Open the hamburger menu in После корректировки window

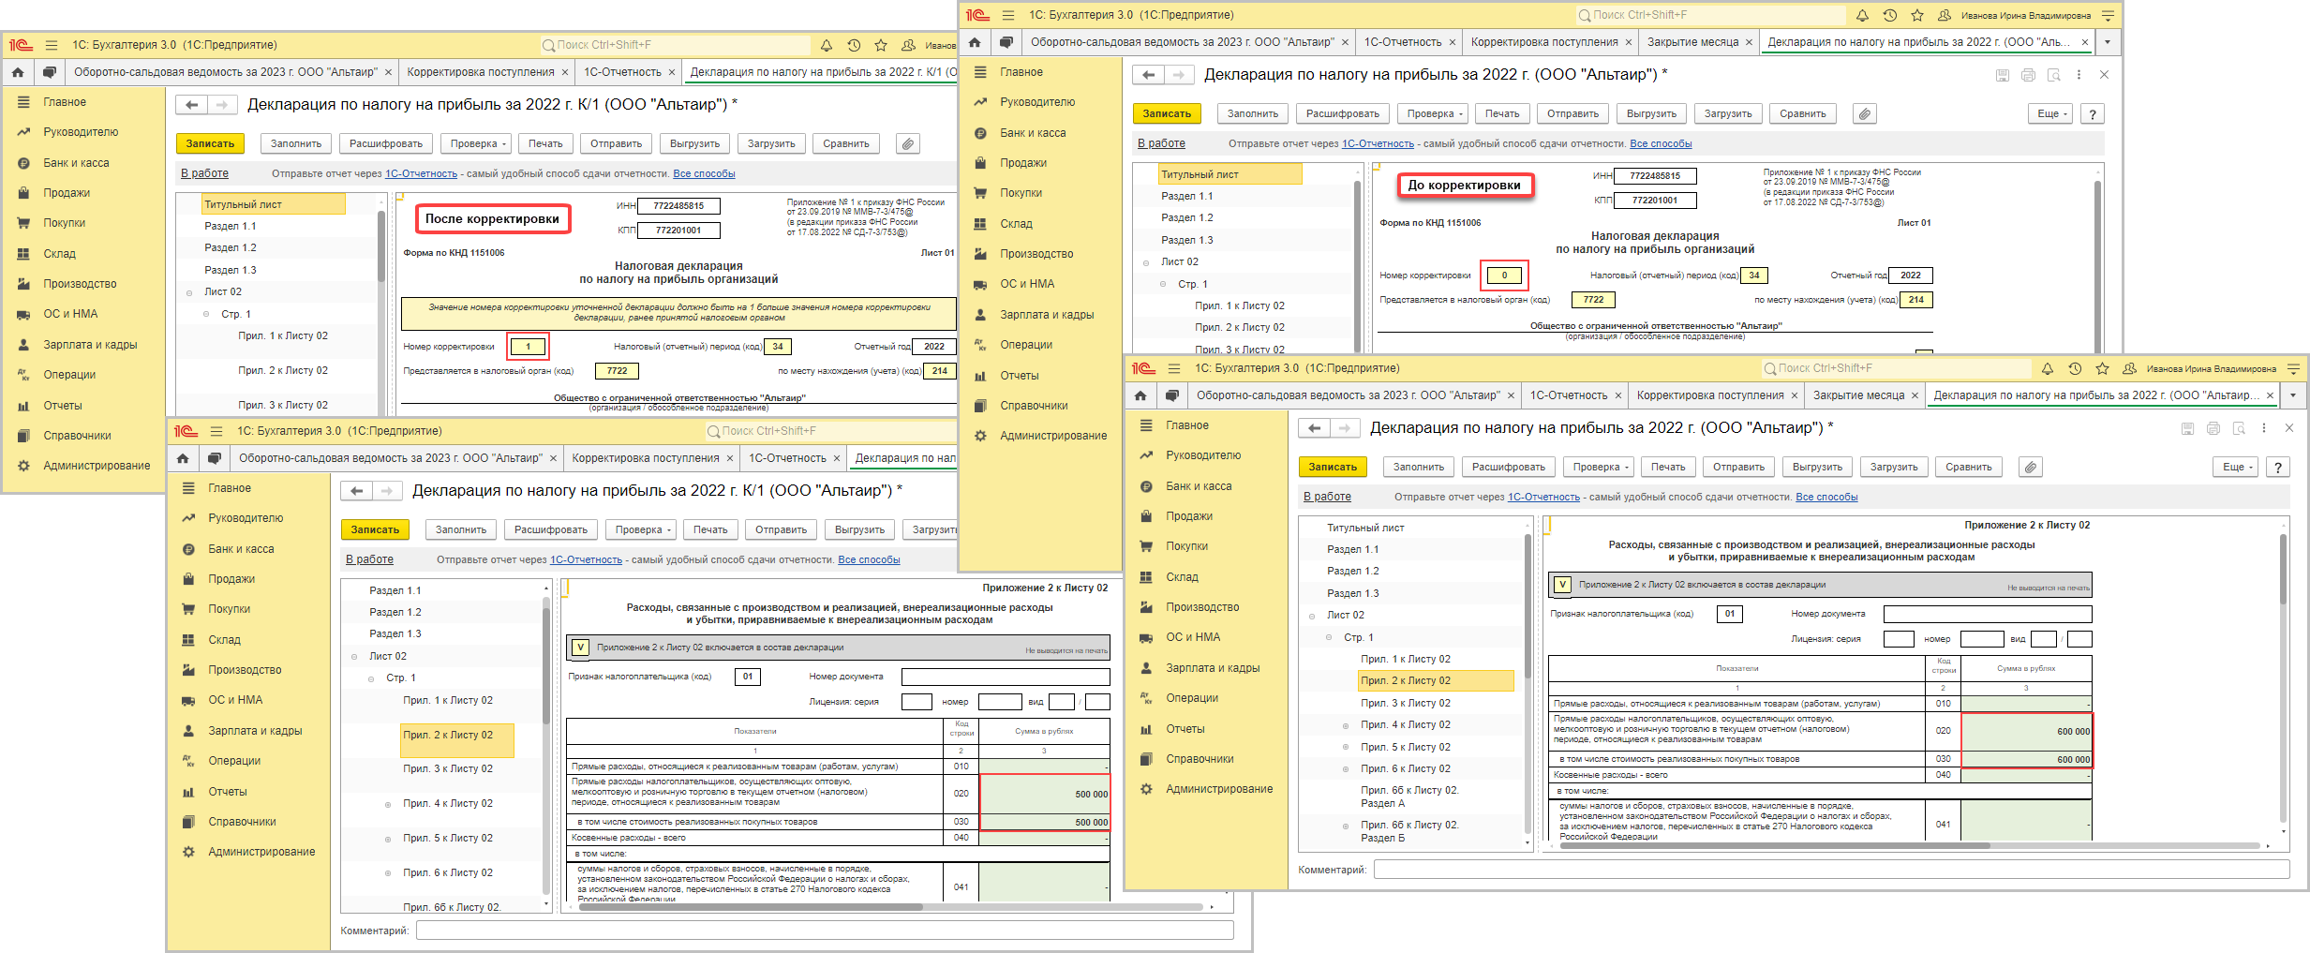click(x=52, y=45)
